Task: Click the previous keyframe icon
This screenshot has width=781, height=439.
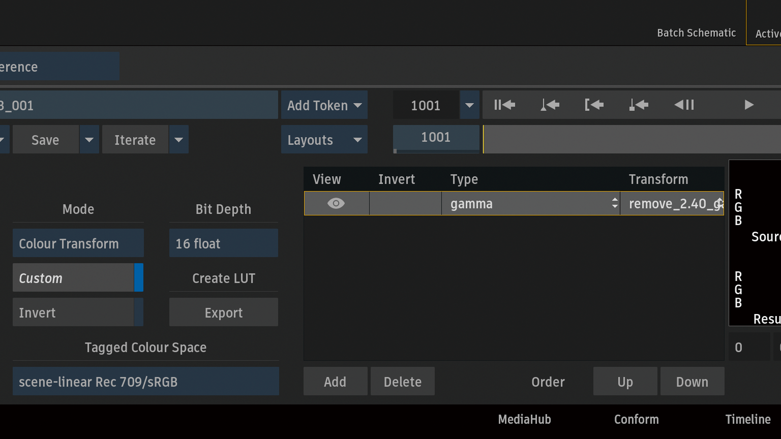Action: [550, 105]
